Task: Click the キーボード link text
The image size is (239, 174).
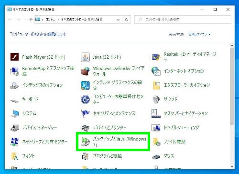Action: (30, 99)
